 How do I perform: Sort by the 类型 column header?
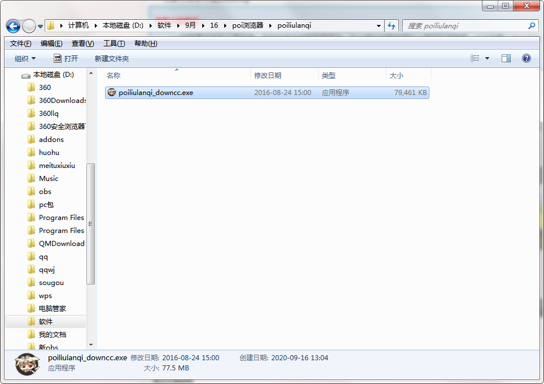[x=352, y=75]
